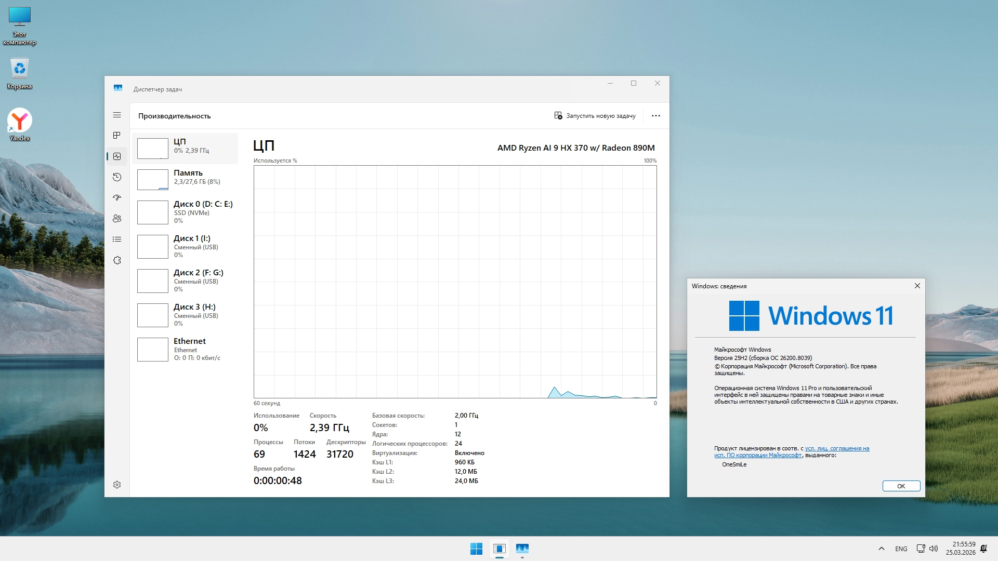Select Память in performance list
The image size is (998, 561).
pyautogui.click(x=185, y=177)
